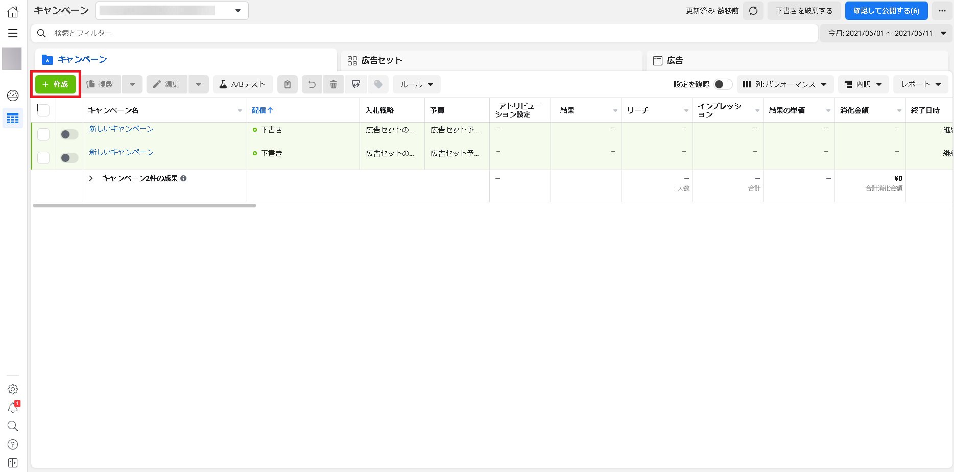Open the help question mark icon
This screenshot has width=954, height=472.
[13, 444]
